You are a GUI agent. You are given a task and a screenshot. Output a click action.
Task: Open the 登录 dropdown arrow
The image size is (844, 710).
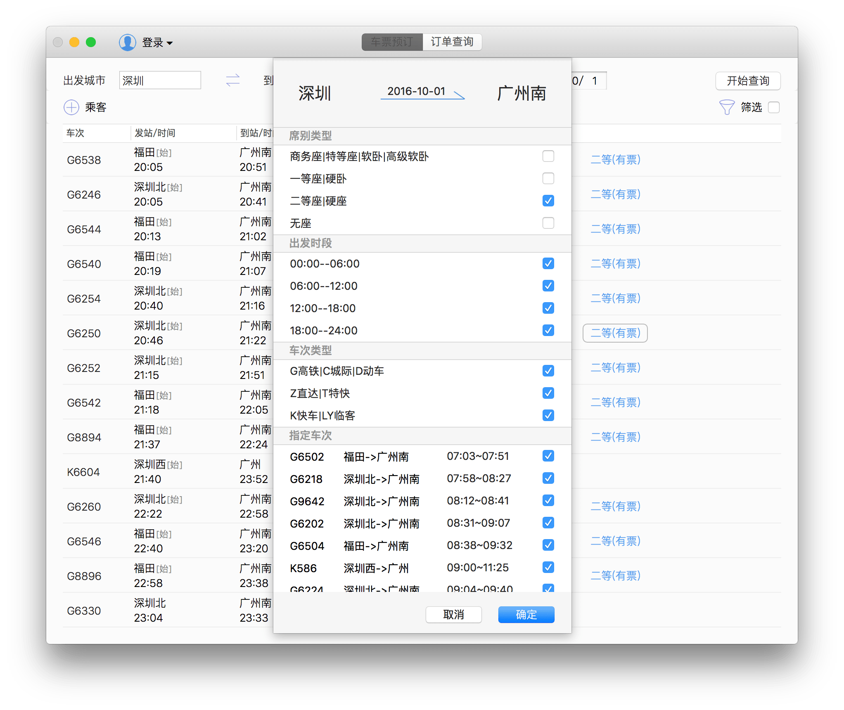169,43
